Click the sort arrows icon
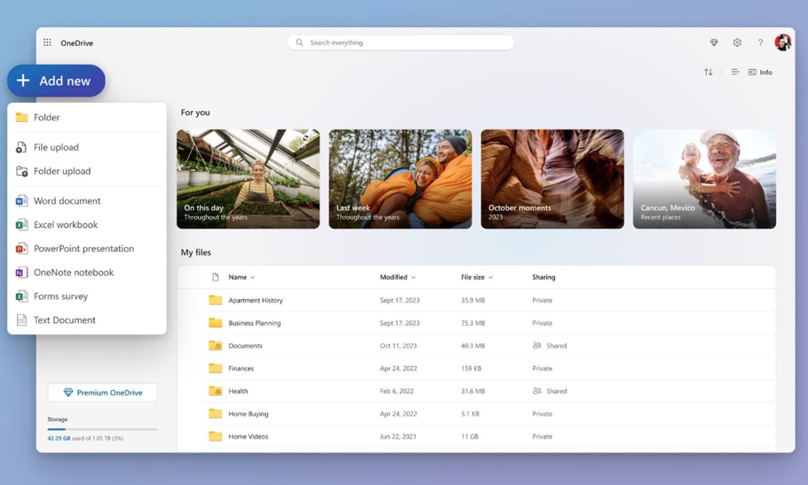The width and height of the screenshot is (808, 485). click(x=708, y=73)
